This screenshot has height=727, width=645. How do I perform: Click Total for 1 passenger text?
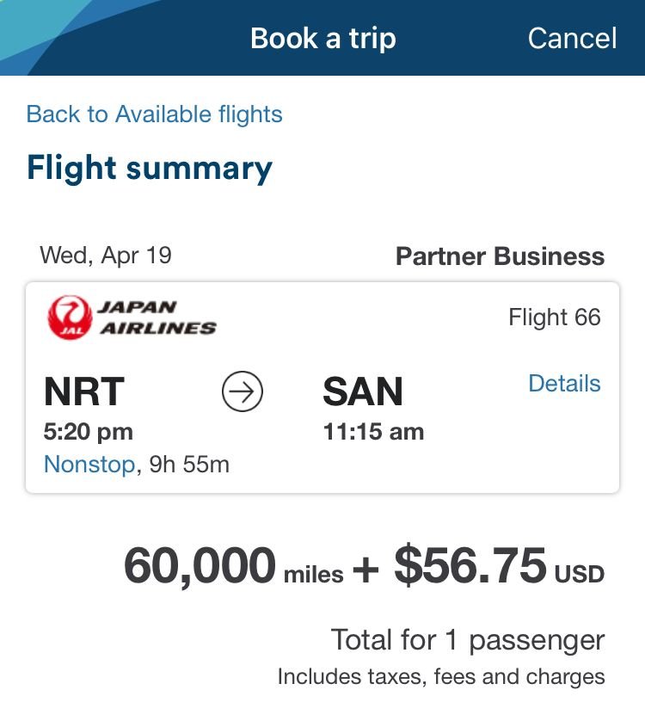[468, 640]
